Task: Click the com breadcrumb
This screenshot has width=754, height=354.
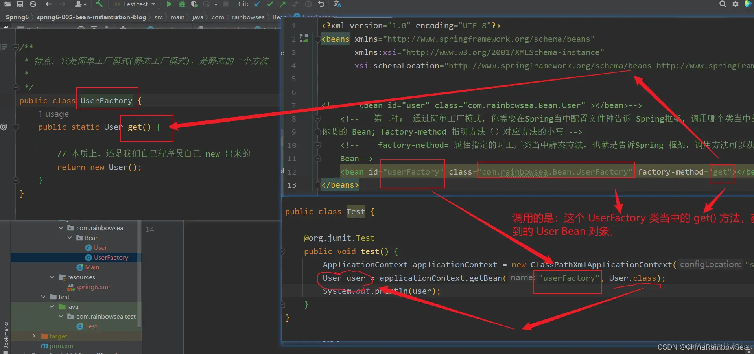Action: pyautogui.click(x=218, y=17)
